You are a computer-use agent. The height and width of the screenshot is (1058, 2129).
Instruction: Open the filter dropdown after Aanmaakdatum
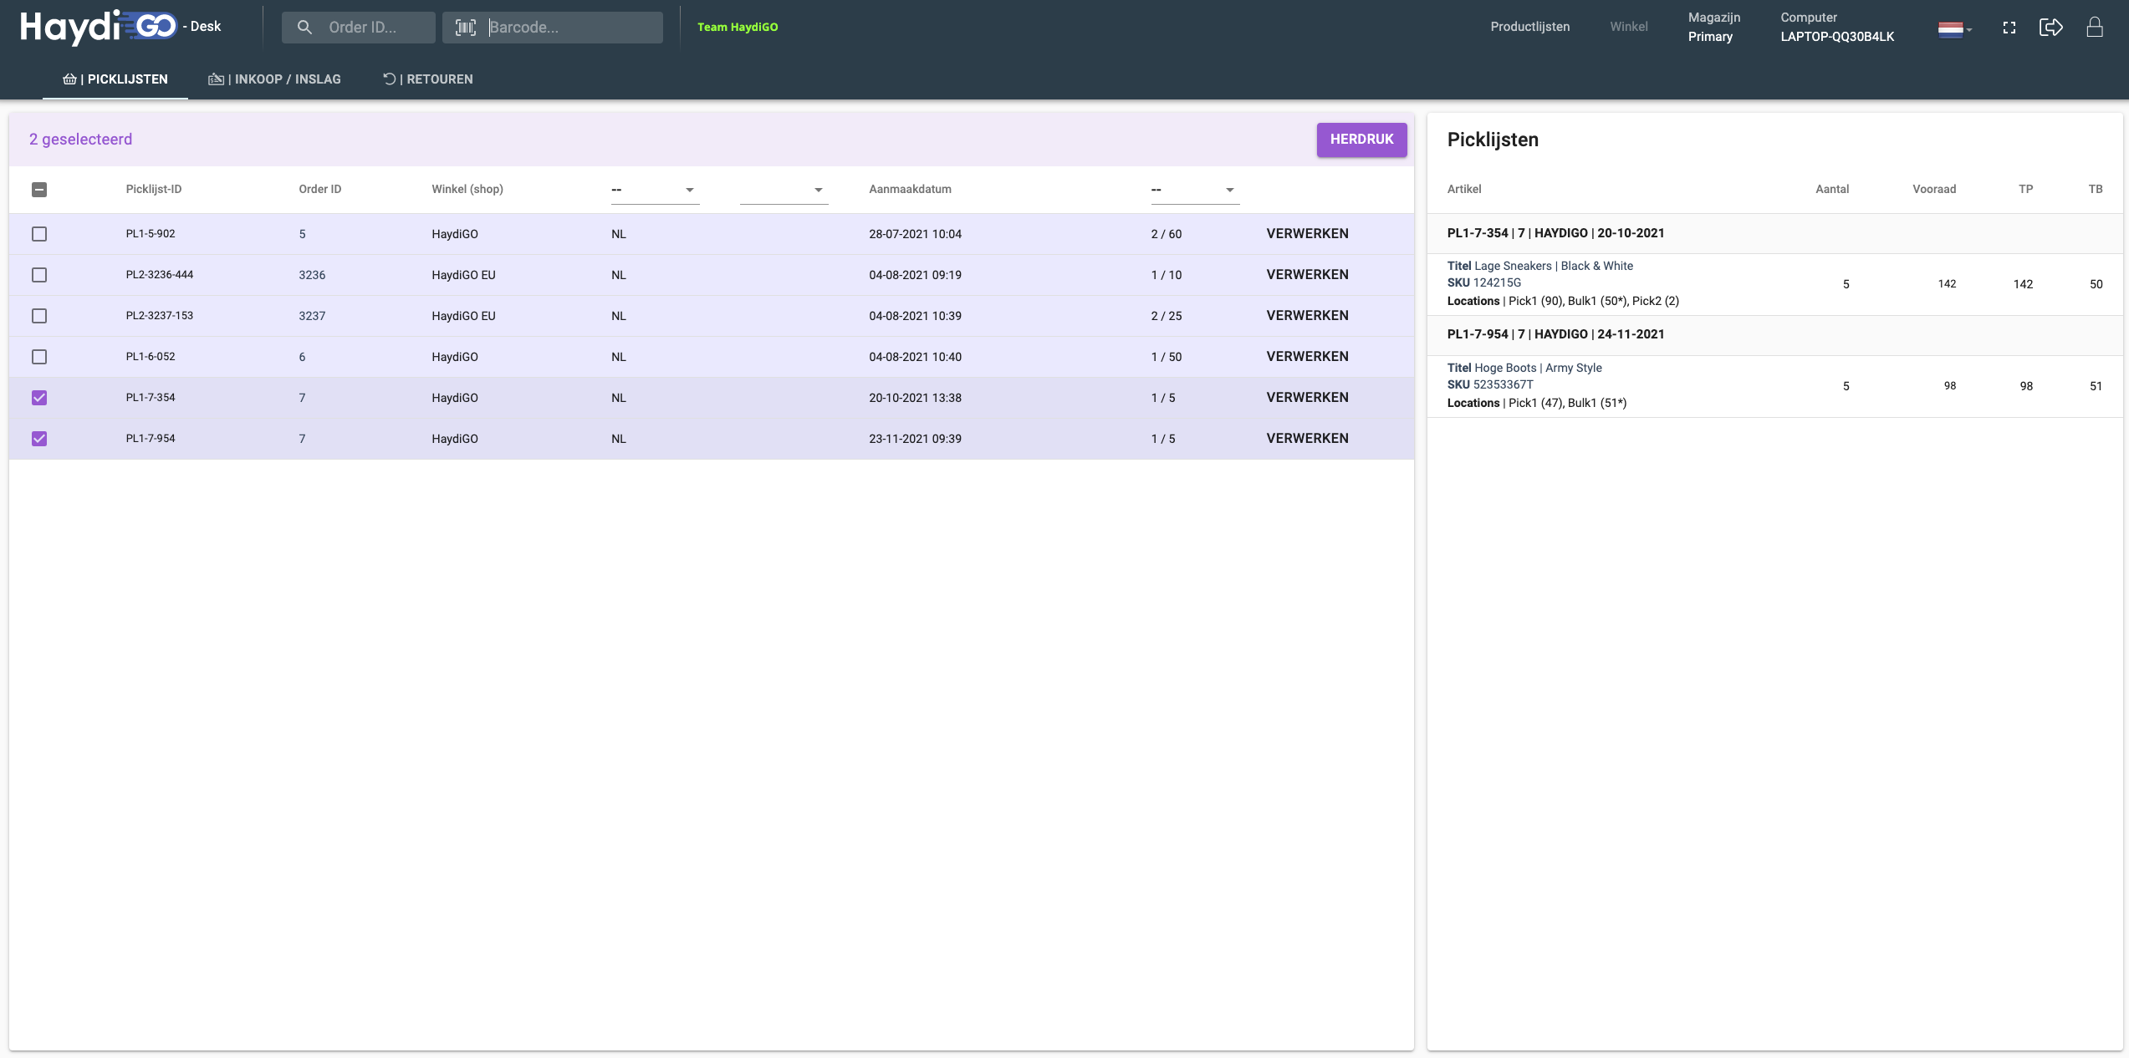coord(1195,190)
